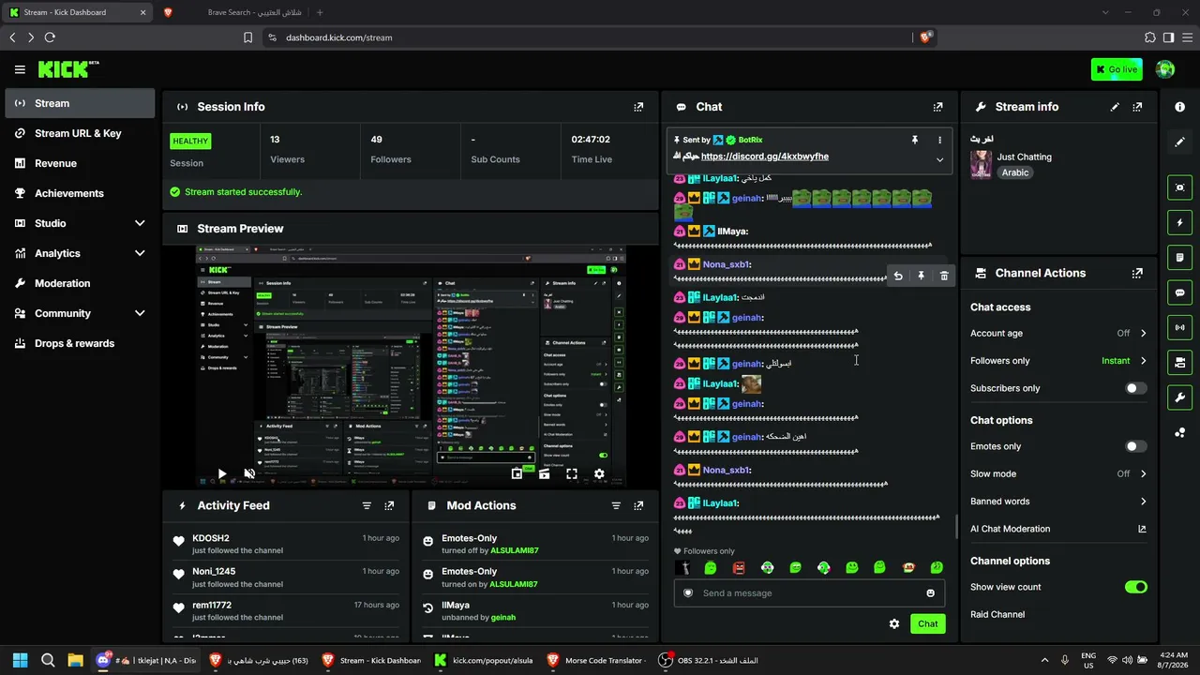
Task: Edit stream info with pencil icon in panel header
Action: [1115, 107]
